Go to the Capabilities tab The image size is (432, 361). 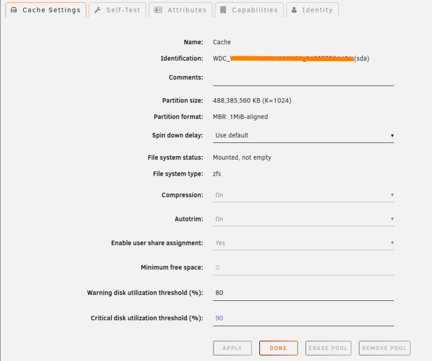coord(249,10)
